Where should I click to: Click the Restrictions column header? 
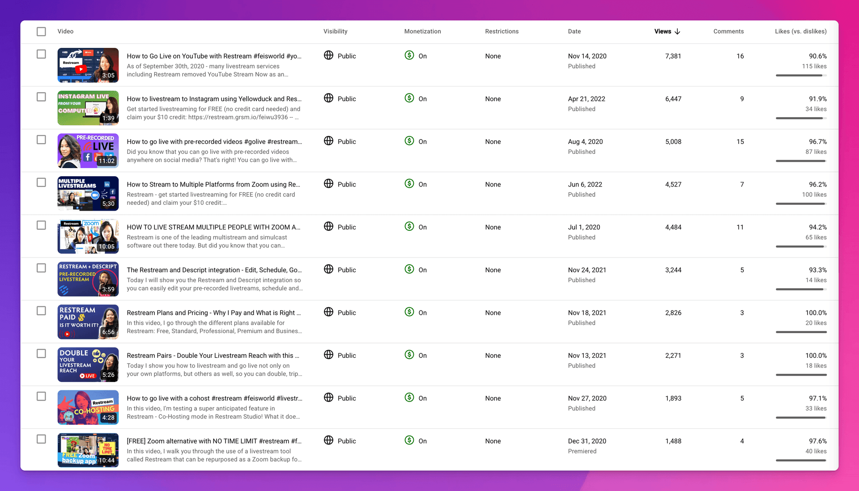tap(502, 31)
